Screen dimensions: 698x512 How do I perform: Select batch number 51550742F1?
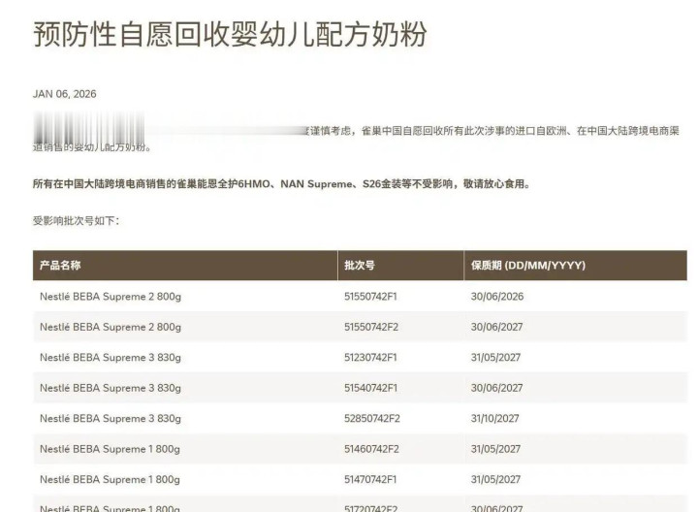click(x=370, y=297)
